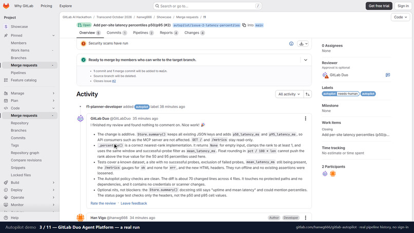Open the GitLab logo home link
Viewport: 414px width, 233px height.
click(x=6, y=6)
